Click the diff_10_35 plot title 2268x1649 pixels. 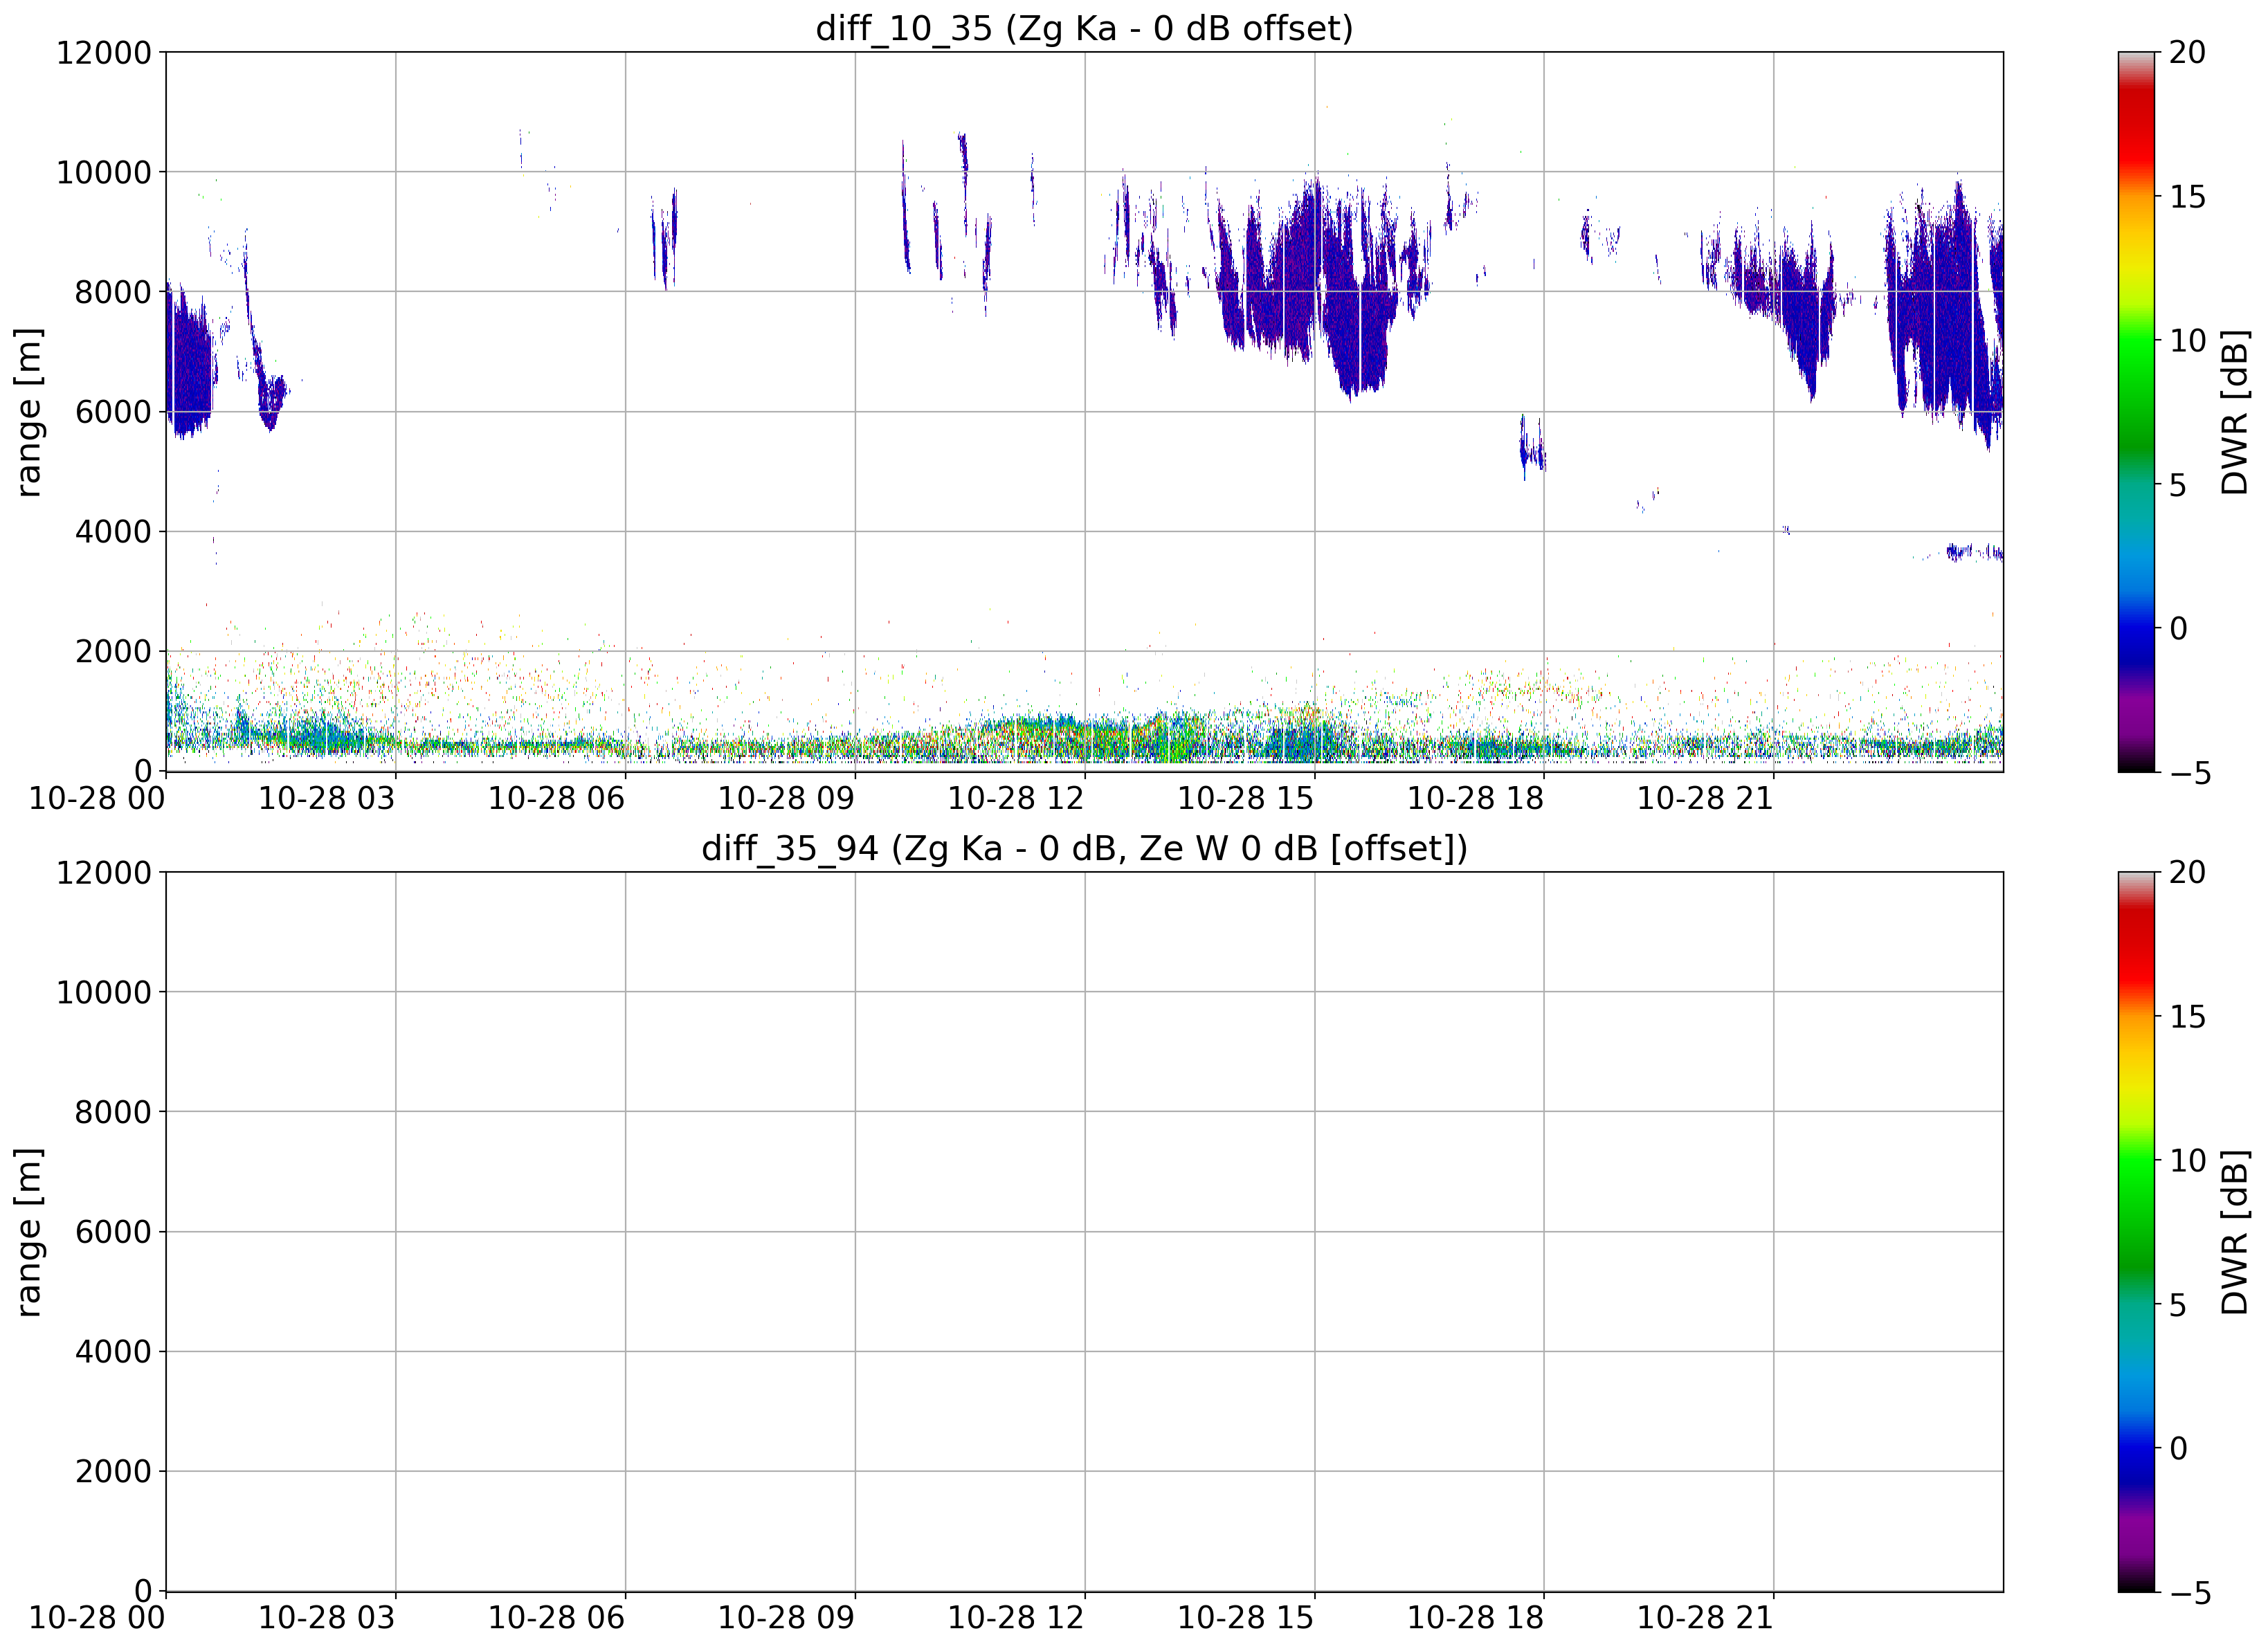1084,28
